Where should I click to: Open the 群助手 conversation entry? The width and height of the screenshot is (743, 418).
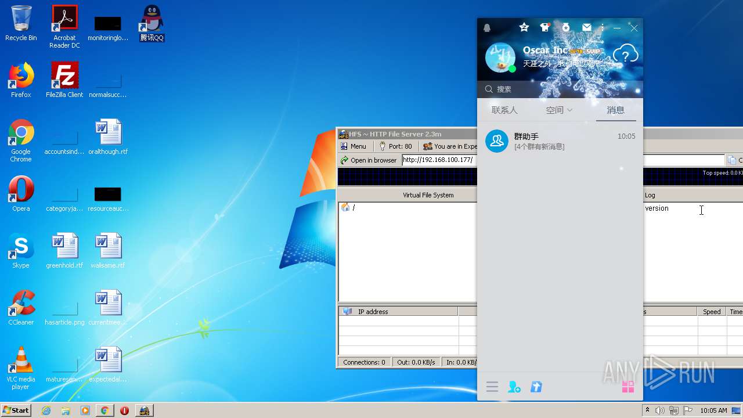(x=560, y=141)
